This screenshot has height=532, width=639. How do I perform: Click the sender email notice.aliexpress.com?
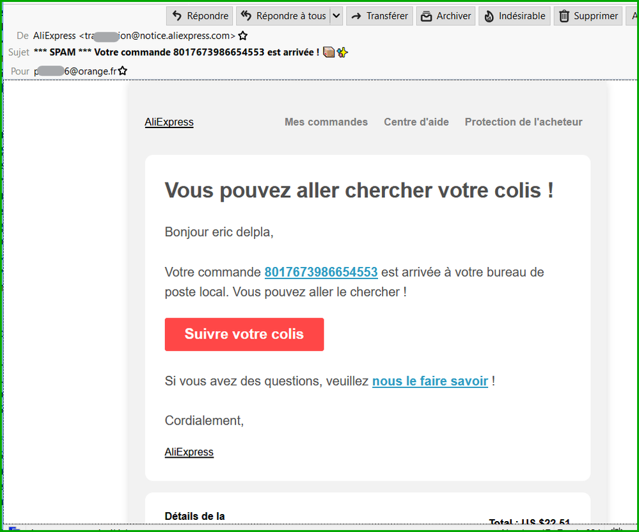pyautogui.click(x=158, y=36)
